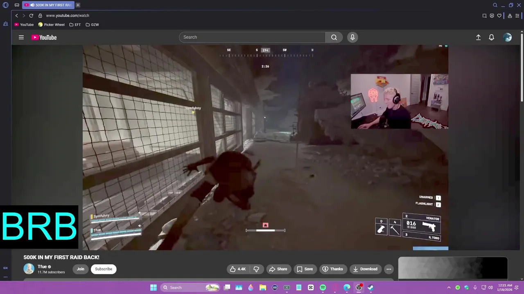Switch to the 500K IN MY FIRST RAID tab
The width and height of the screenshot is (524, 294).
[x=48, y=5]
